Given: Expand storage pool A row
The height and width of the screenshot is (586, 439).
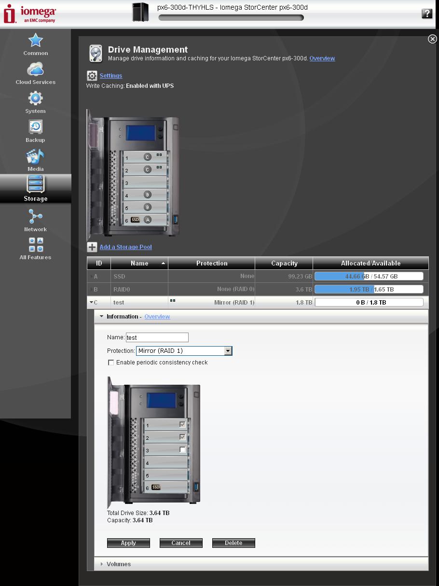Looking at the screenshot, I should click(x=91, y=277).
